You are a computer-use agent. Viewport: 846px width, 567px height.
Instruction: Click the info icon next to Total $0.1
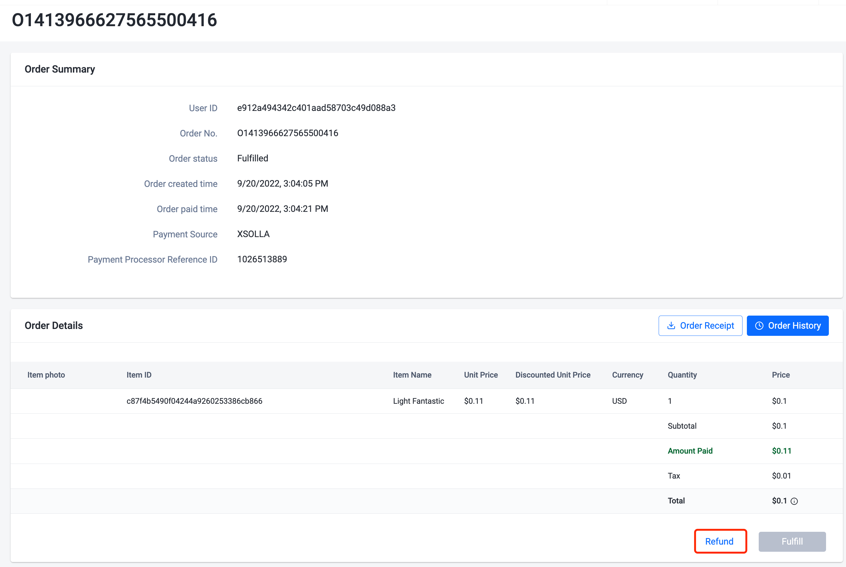[x=794, y=501]
